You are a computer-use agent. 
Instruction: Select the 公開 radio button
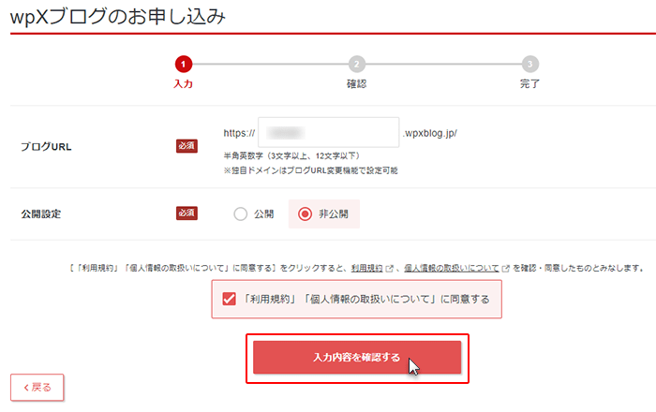pos(240,213)
